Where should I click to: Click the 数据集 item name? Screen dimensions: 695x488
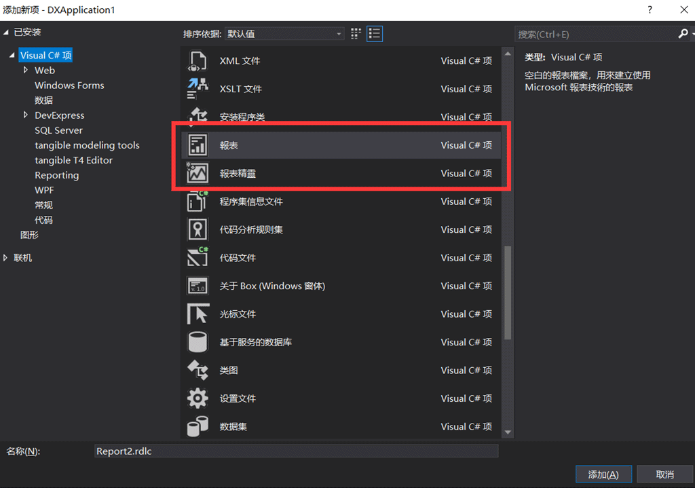pyautogui.click(x=233, y=427)
